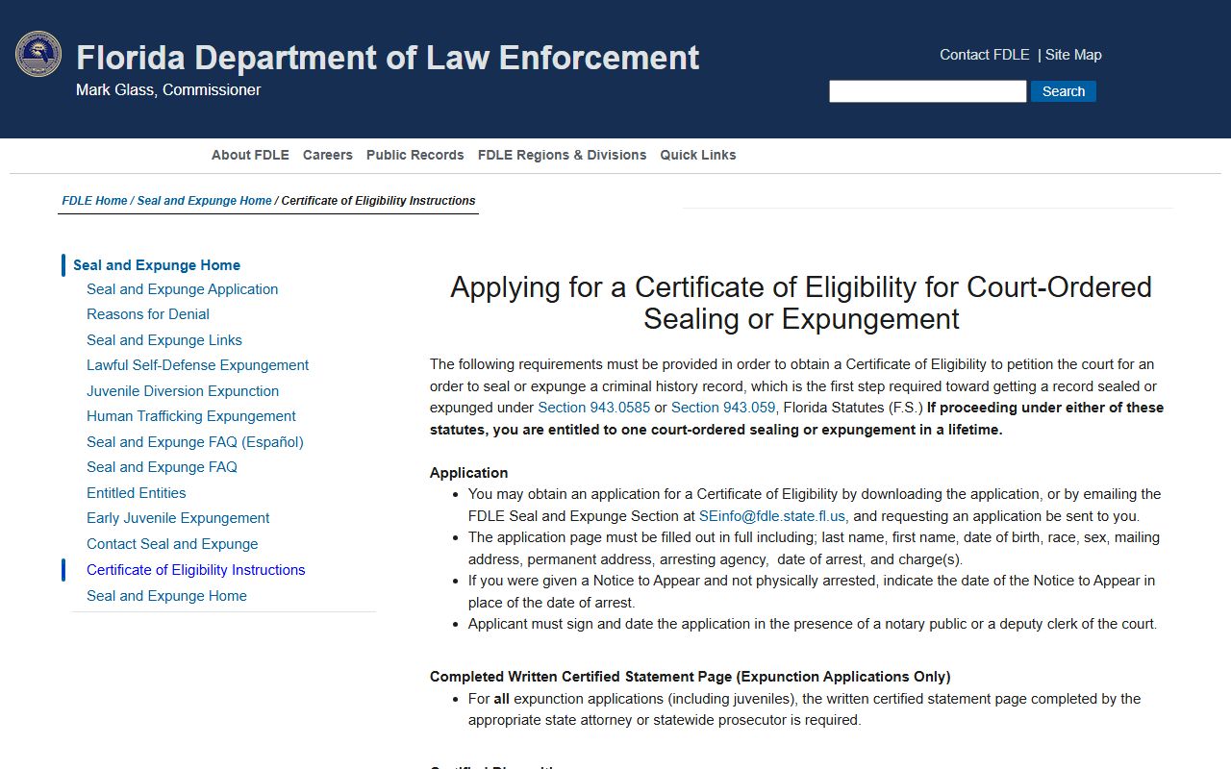Open last sidebar Seal and Expunge Home link
Image resolution: width=1231 pixels, height=769 pixels.
[166, 596]
